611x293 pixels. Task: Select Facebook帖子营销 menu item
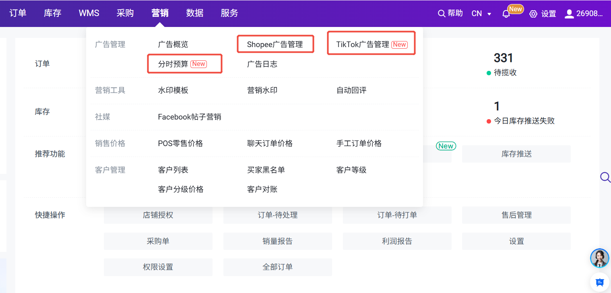pyautogui.click(x=190, y=117)
